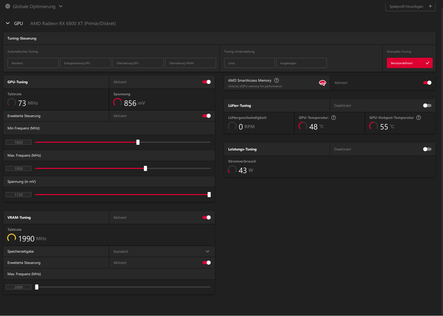The image size is (443, 316).
Task: Click the Spannung gauge icon at 856 mV
Action: tap(118, 102)
